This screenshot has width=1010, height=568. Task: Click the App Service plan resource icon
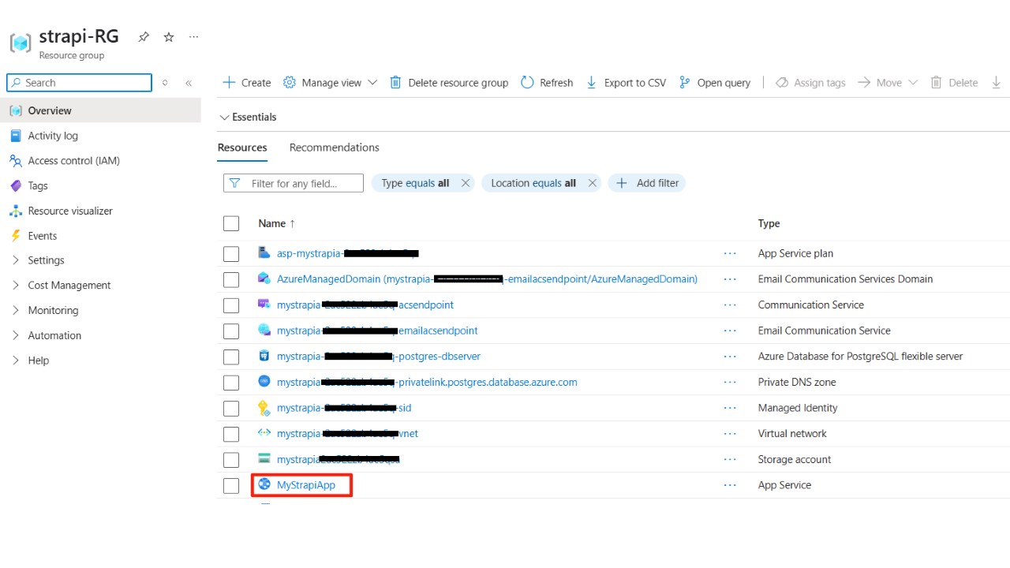264,253
